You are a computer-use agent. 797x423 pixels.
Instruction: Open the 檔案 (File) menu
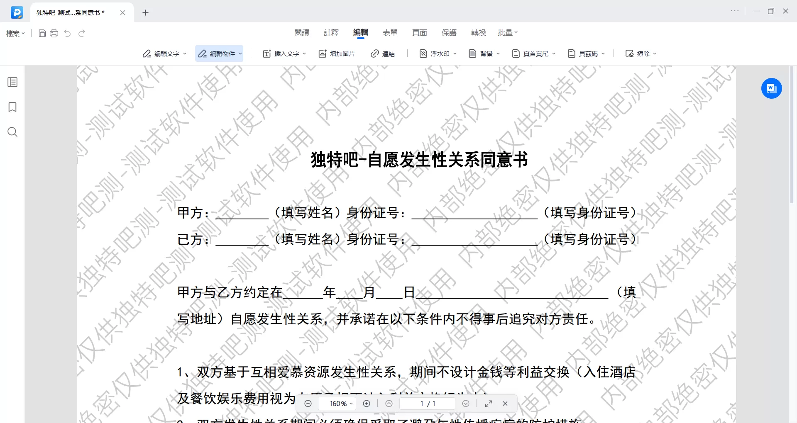point(15,34)
